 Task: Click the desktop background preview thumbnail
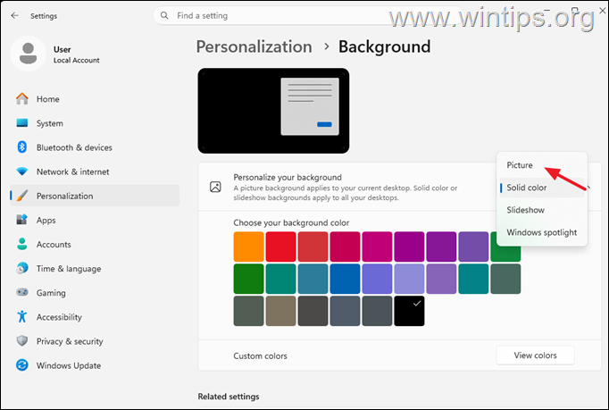pos(273,111)
